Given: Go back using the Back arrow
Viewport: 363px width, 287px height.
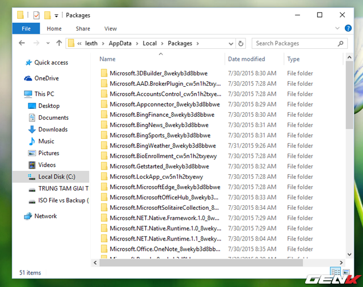Looking at the screenshot, I should 22,43.
